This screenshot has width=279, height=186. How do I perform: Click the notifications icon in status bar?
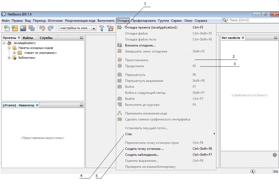pyautogui.click(x=253, y=171)
